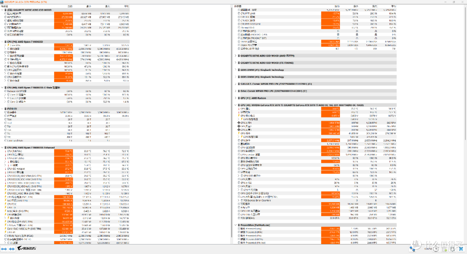467x254 pixels.
Task: Click the clock icon of CPU PPT Limit row
Action: pos(239,13)
